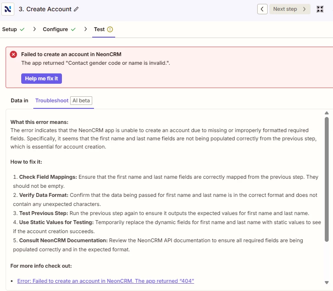
Task: Collapse panel with shrink arrows icon
Action: [320, 9]
